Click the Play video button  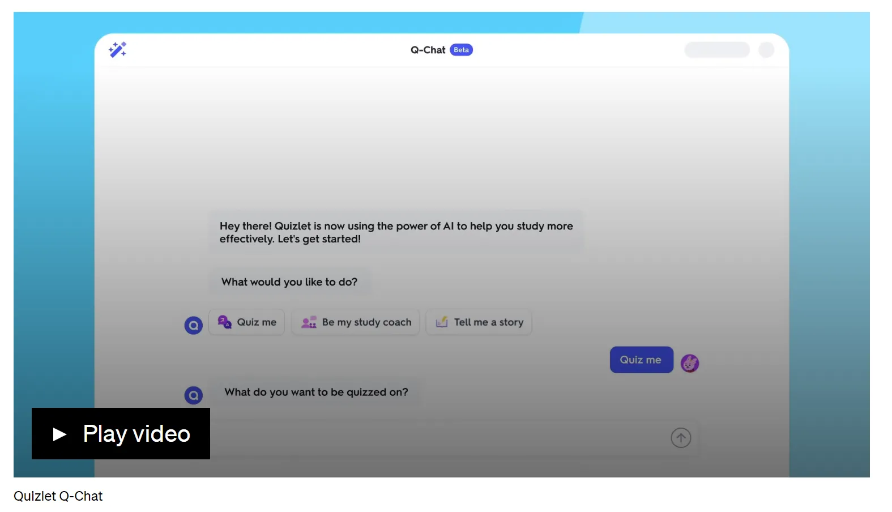coord(121,433)
